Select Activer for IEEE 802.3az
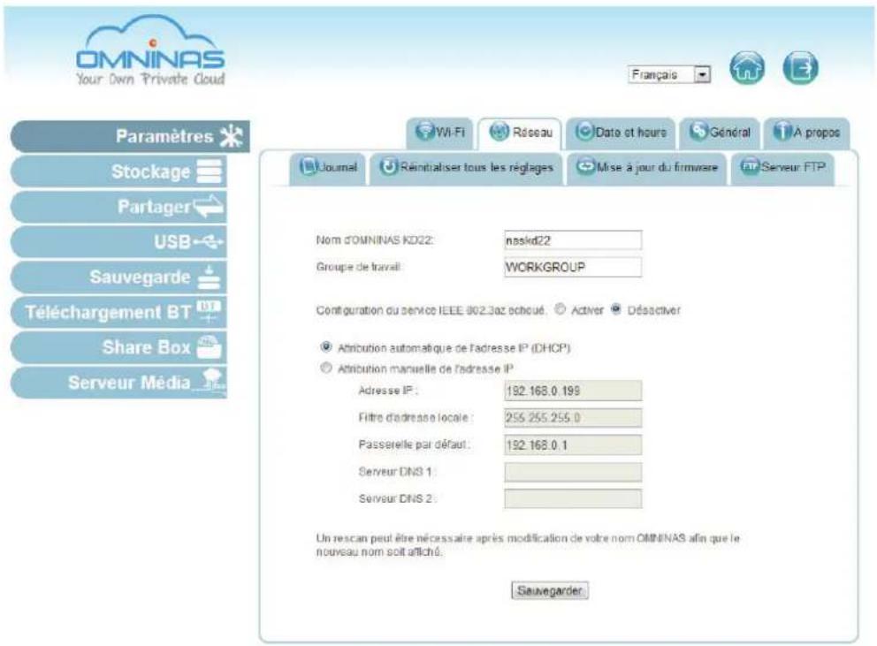Viewport: 877px width, 646px height. pos(560,309)
